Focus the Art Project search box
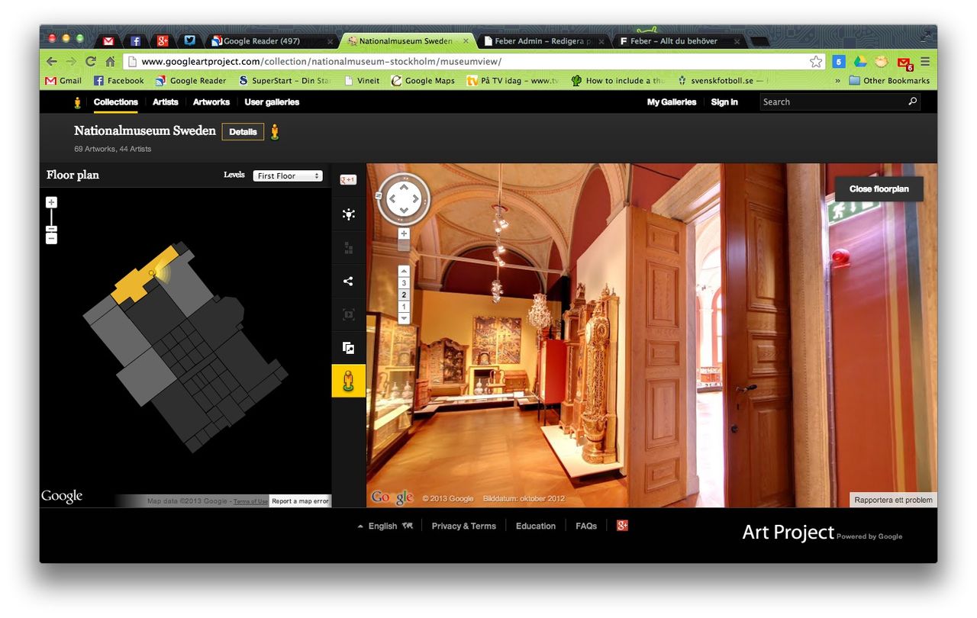The width and height of the screenshot is (977, 618). point(832,101)
